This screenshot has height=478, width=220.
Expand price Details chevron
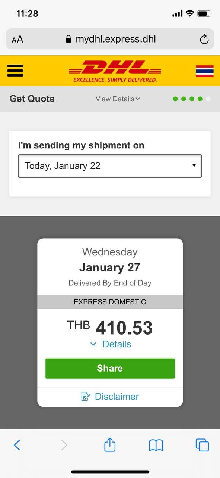click(93, 344)
